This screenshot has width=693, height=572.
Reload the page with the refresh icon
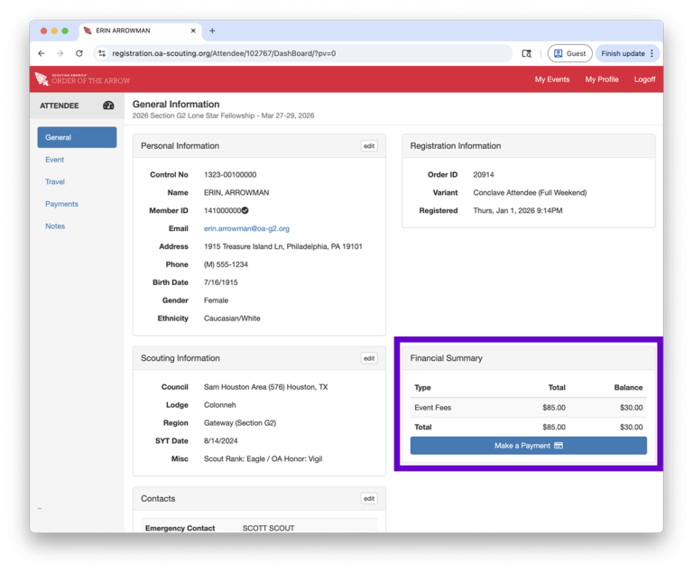coord(79,53)
